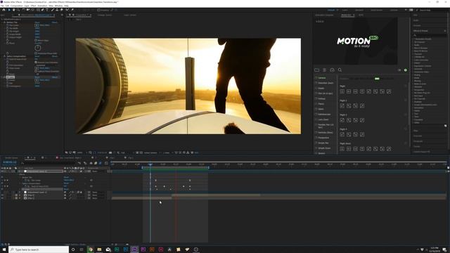
Task: Click the green slider handle in Motion Bro
Action: 377,79
